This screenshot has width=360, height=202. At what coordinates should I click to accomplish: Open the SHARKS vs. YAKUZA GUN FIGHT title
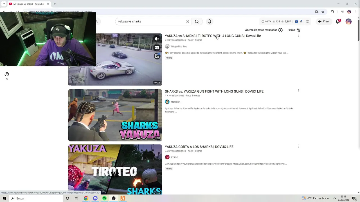[214, 91]
